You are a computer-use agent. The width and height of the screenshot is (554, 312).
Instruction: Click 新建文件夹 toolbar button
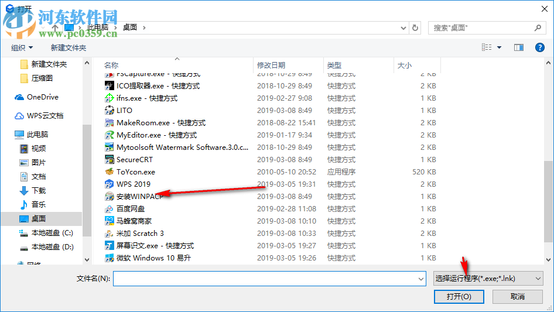pos(68,47)
